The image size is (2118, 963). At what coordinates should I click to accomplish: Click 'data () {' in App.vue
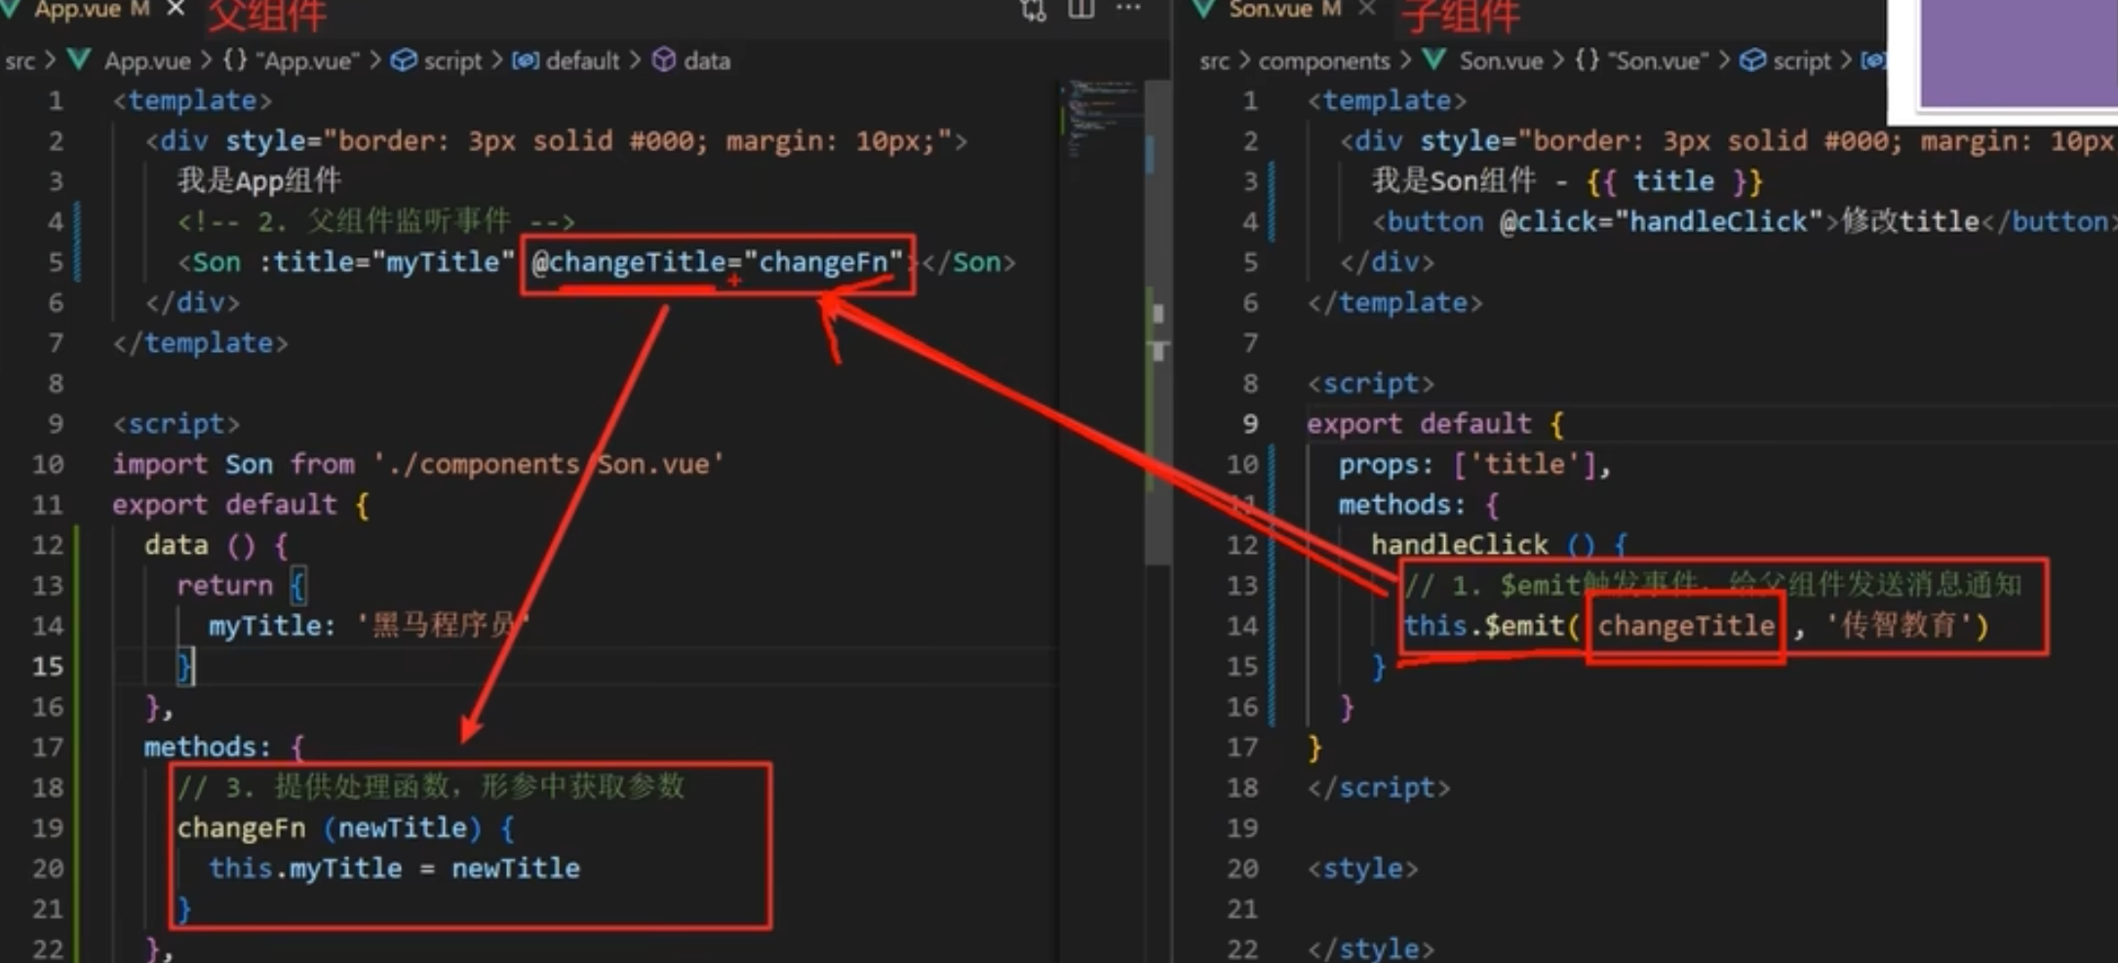point(216,545)
